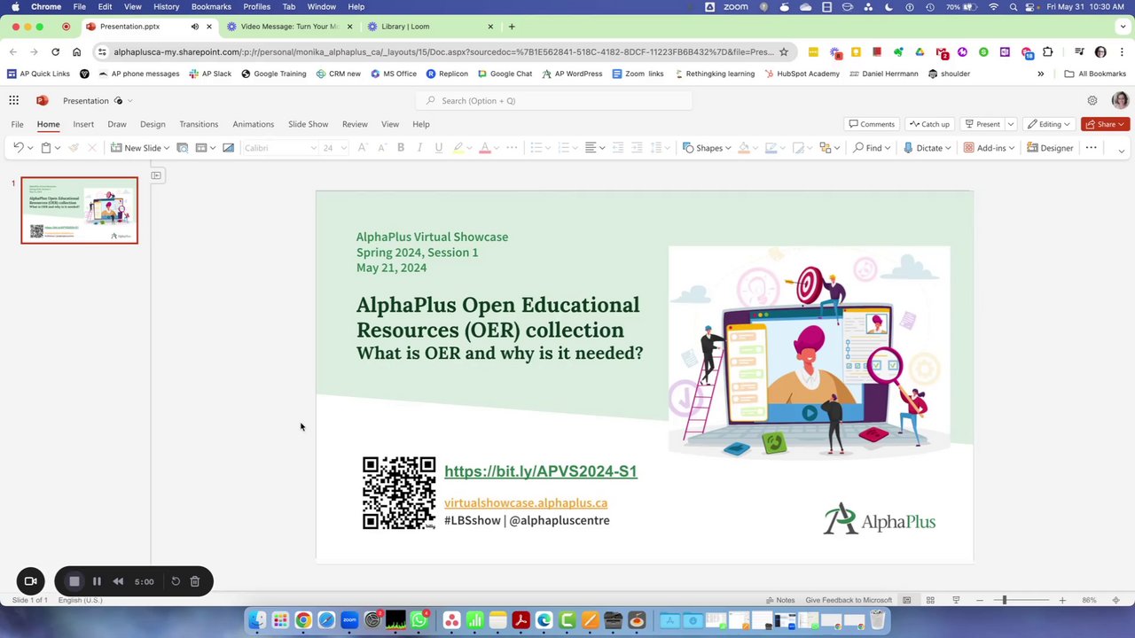Open the Microsoft 365 app launcher grid
Image resolution: width=1135 pixels, height=638 pixels.
(x=13, y=100)
